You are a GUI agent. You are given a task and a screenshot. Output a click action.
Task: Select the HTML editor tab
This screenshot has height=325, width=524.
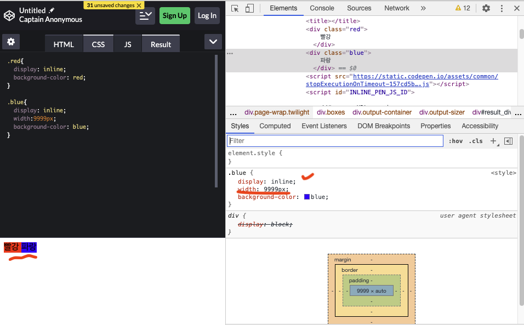click(x=64, y=44)
